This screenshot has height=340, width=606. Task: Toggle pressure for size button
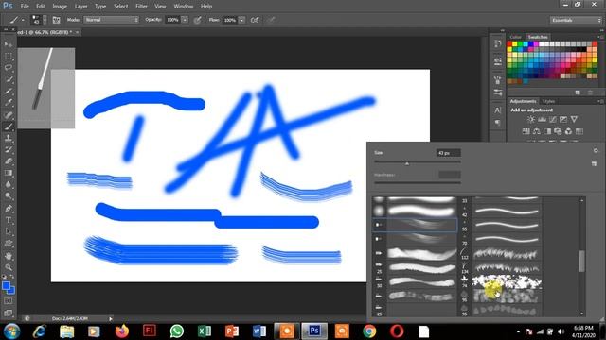(271, 20)
